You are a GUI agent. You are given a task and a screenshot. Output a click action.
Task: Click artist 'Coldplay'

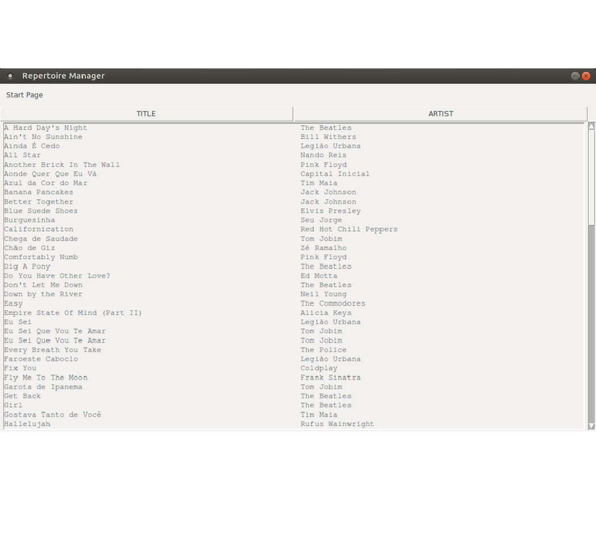319,368
